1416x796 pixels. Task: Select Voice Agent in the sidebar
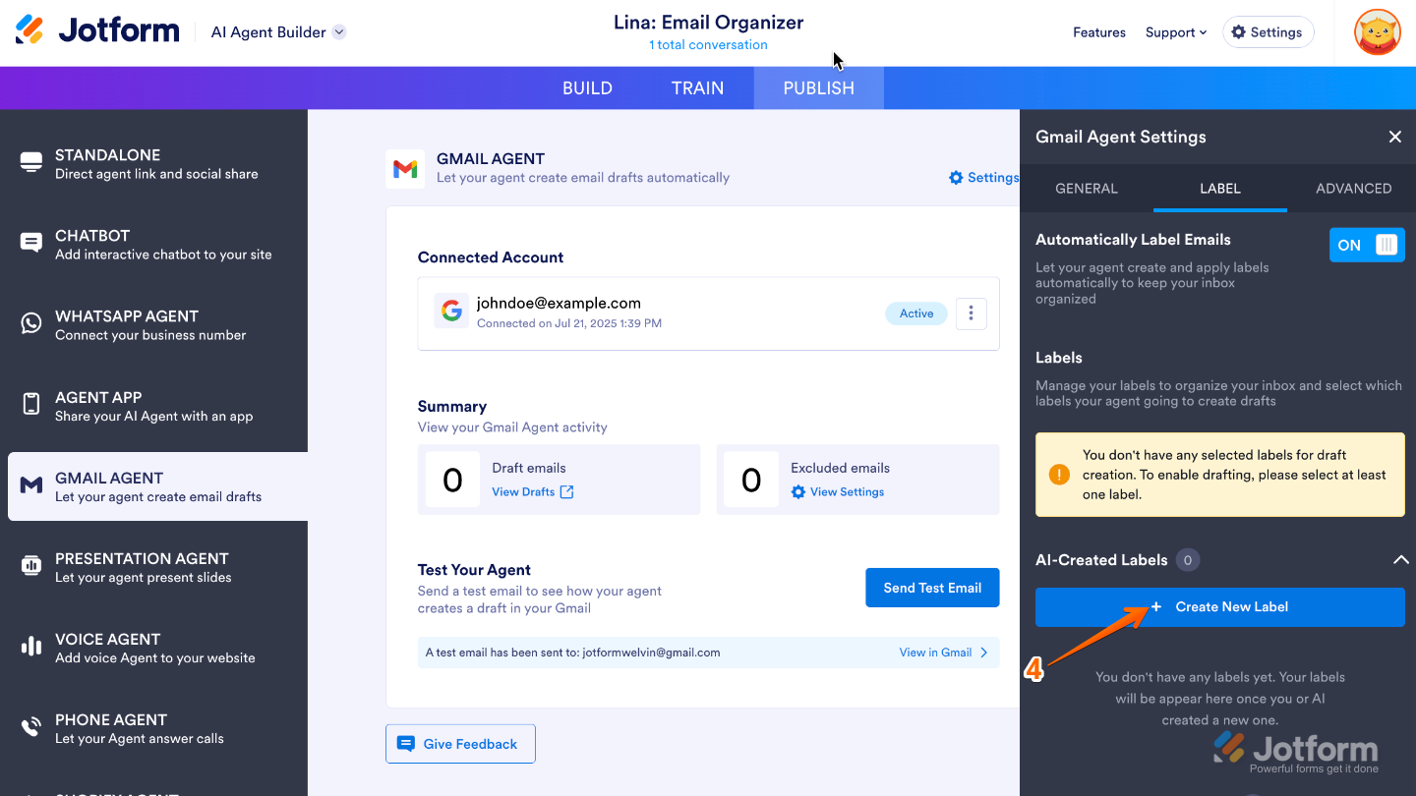(x=153, y=647)
